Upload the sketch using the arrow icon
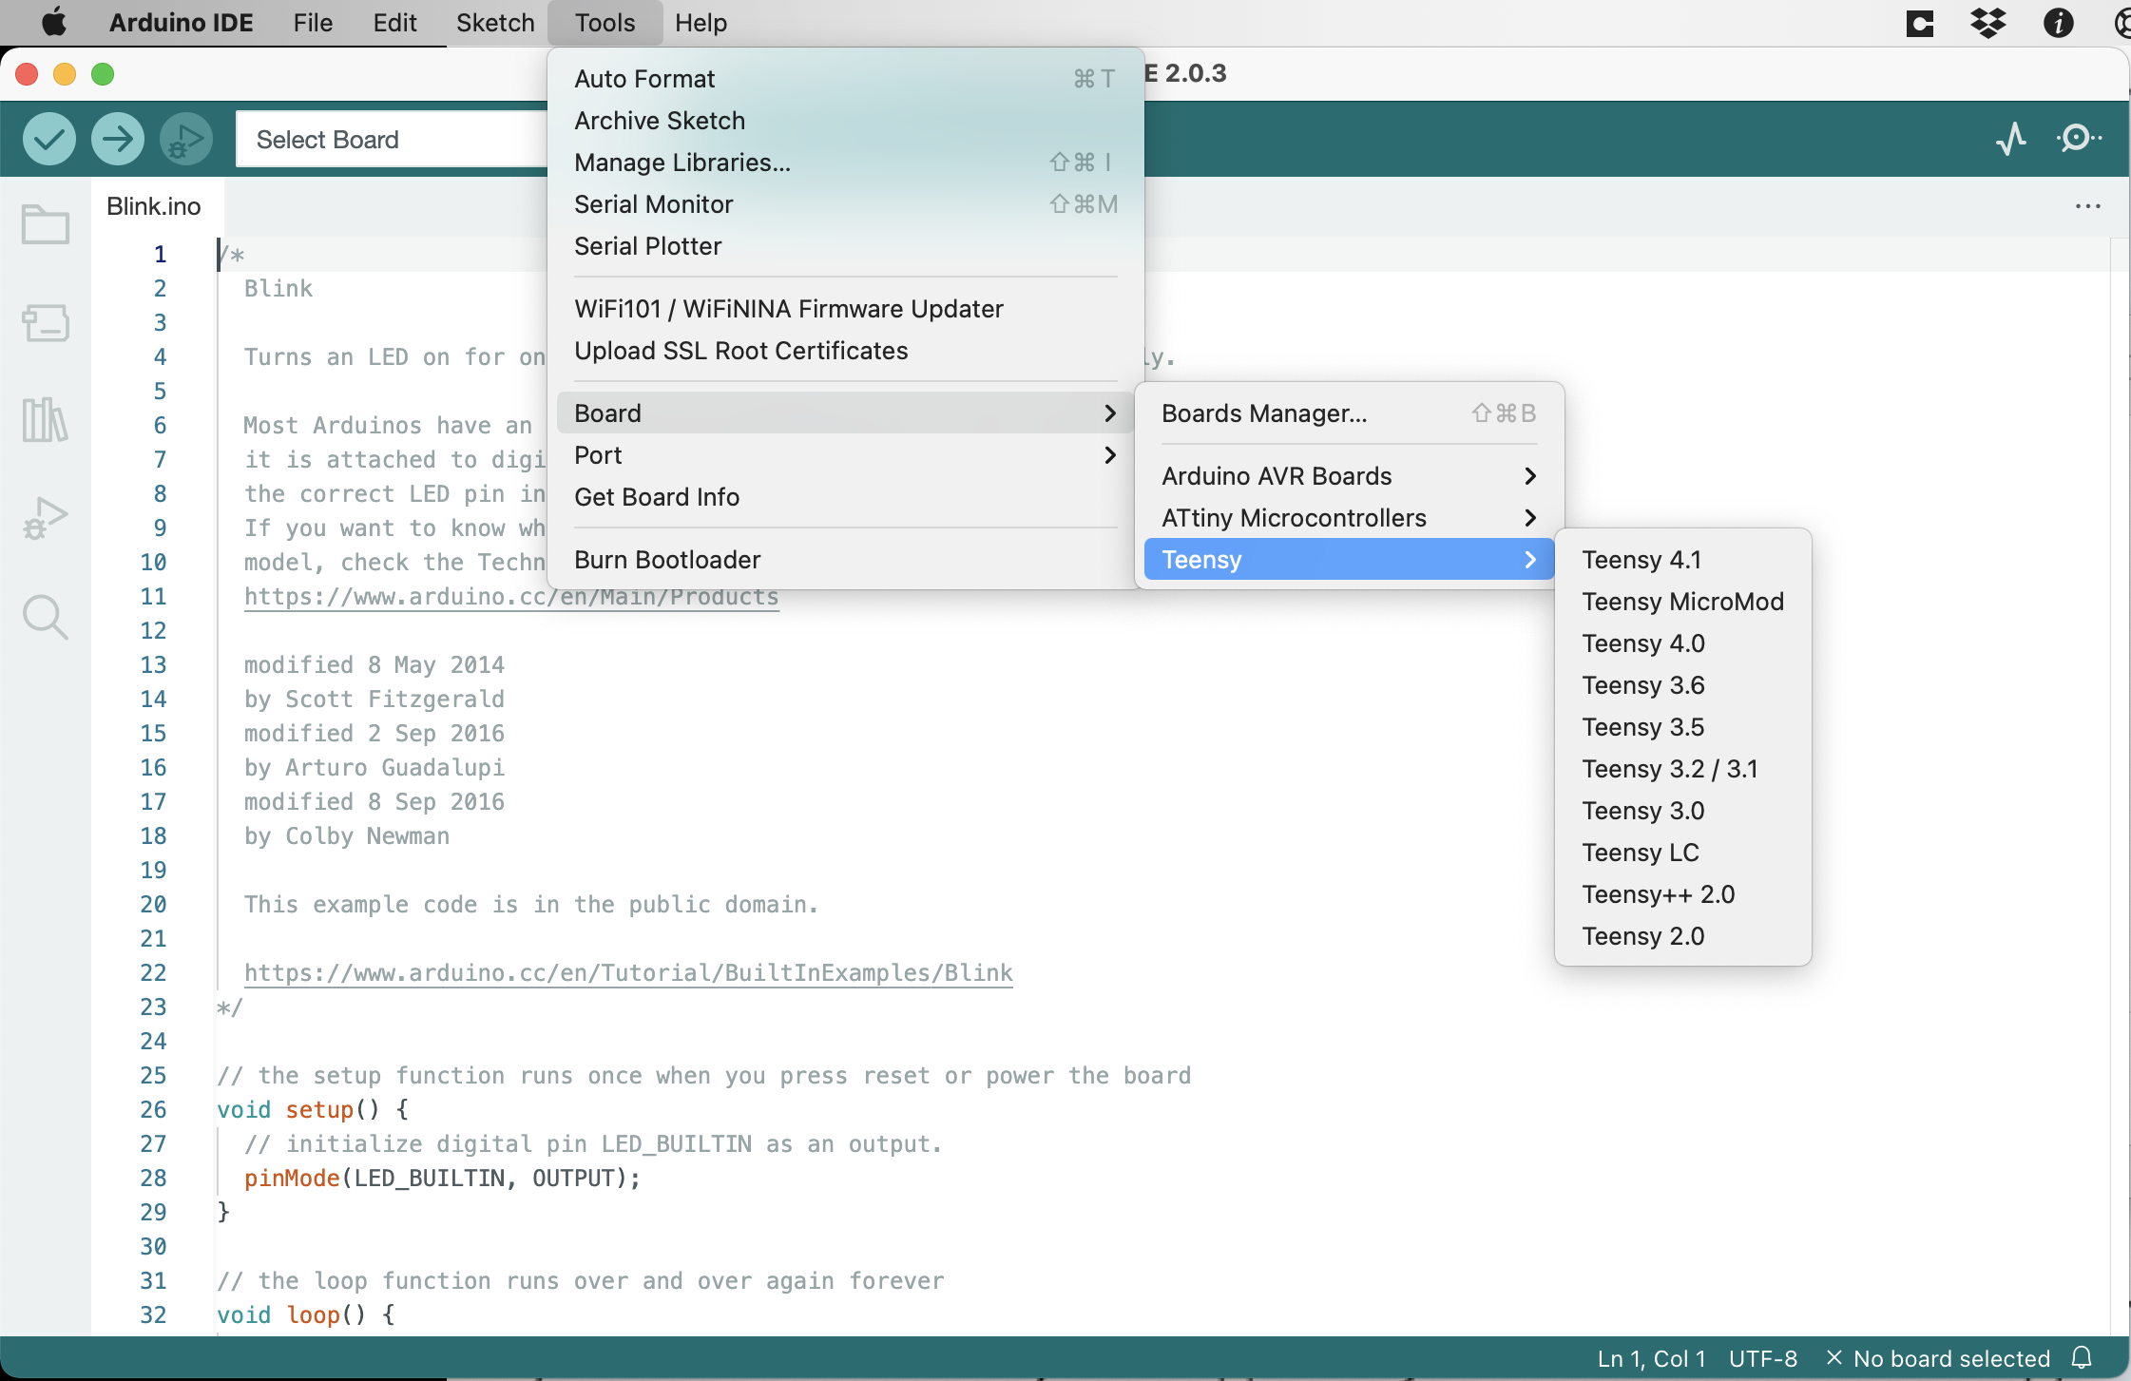This screenshot has width=2131, height=1381. (x=117, y=139)
